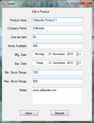Select 'December' in the Exp. Date
Image resolution: width=94 pixels, height=123 pixels.
click(59, 63)
